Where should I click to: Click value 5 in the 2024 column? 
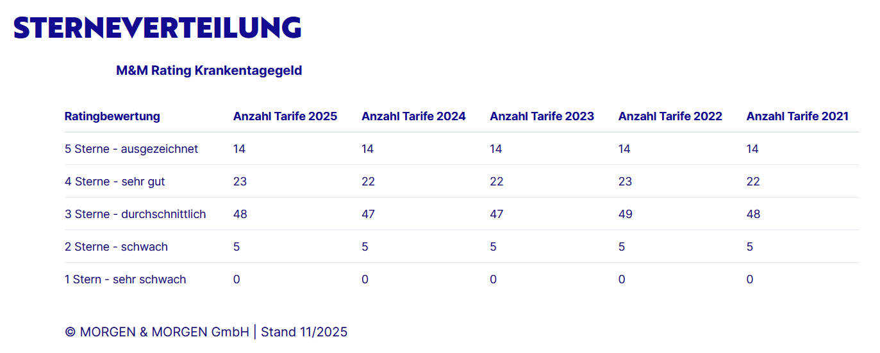pyautogui.click(x=365, y=247)
